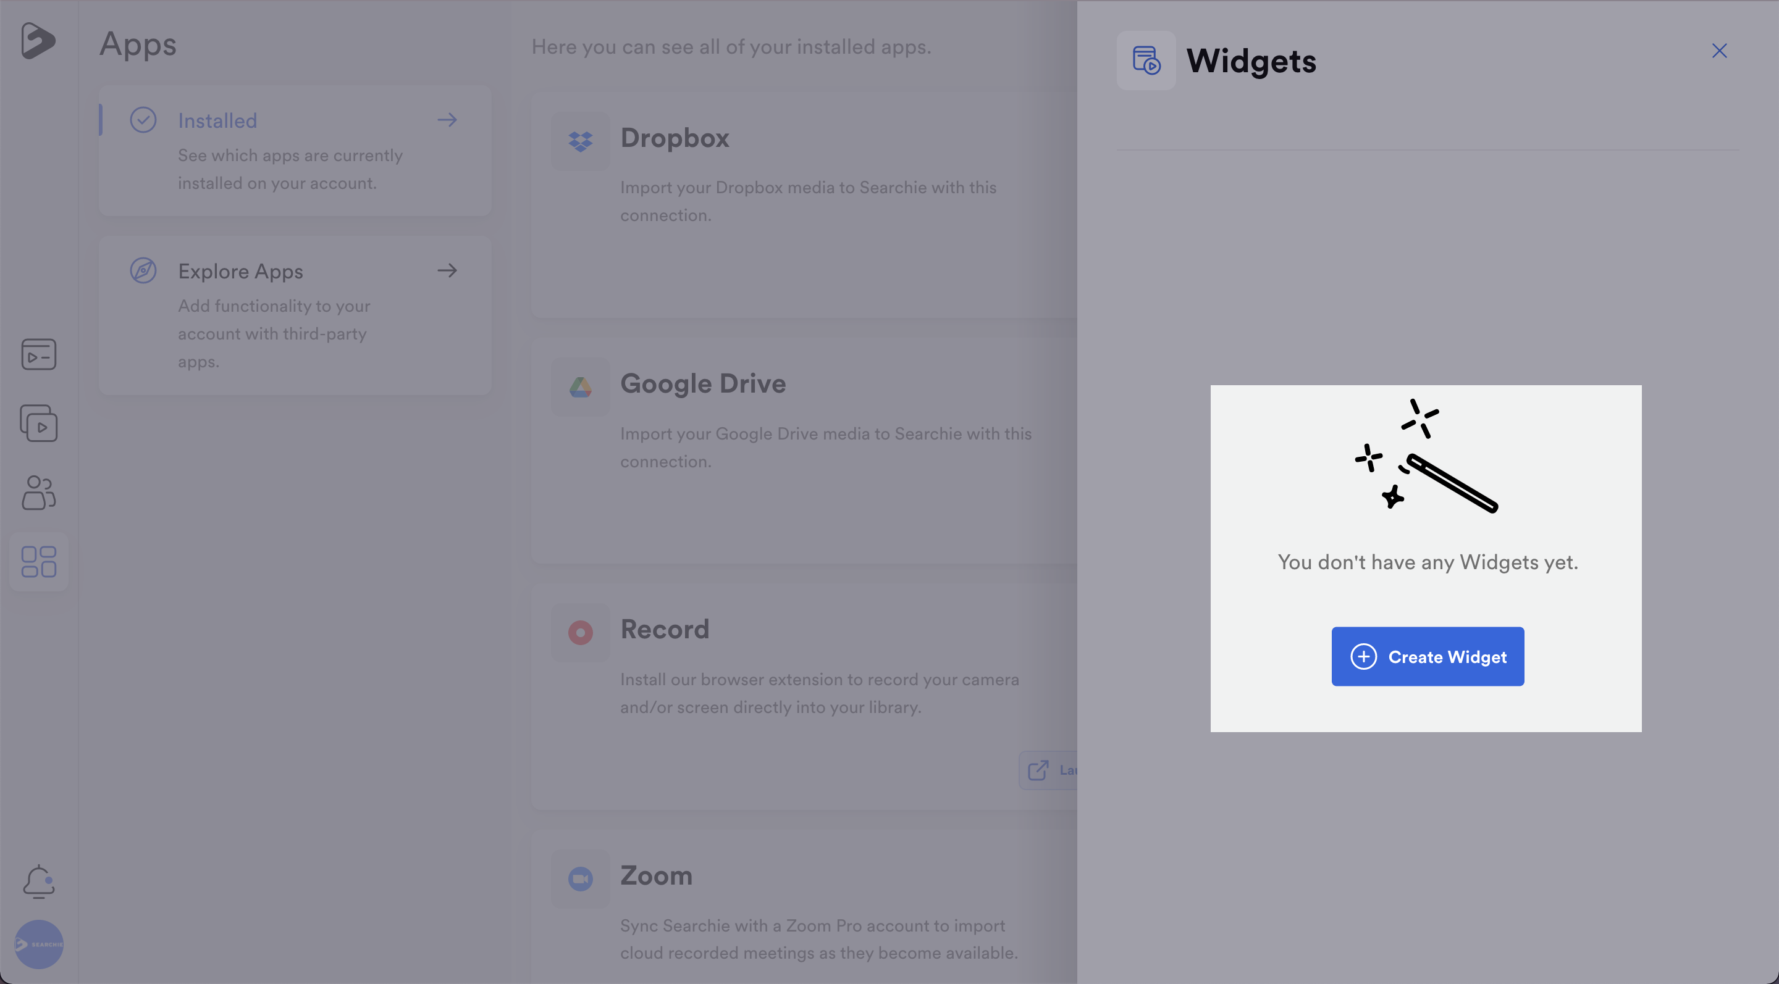Close the Widgets panel with the X
1779x984 pixels.
pyautogui.click(x=1720, y=51)
